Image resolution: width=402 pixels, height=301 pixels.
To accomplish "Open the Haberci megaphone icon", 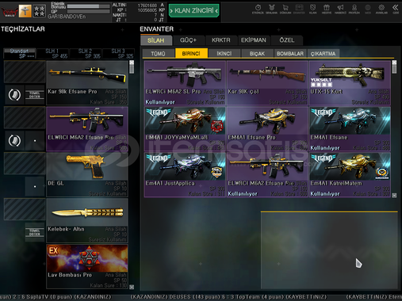I will (340, 9).
